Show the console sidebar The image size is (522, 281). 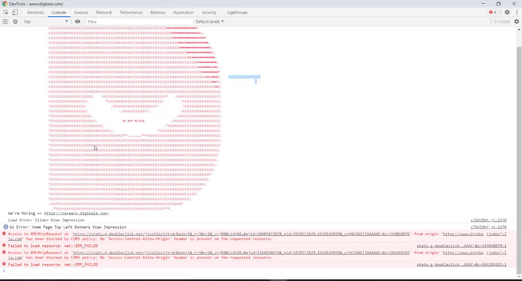coord(5,22)
